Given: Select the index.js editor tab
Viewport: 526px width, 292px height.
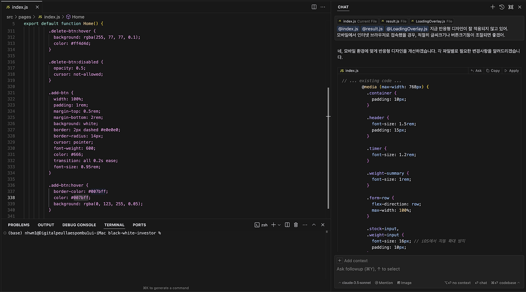Looking at the screenshot, I should point(21,7).
